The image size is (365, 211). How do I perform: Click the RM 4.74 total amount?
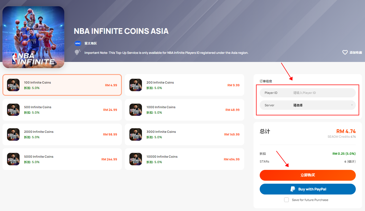pyautogui.click(x=346, y=131)
